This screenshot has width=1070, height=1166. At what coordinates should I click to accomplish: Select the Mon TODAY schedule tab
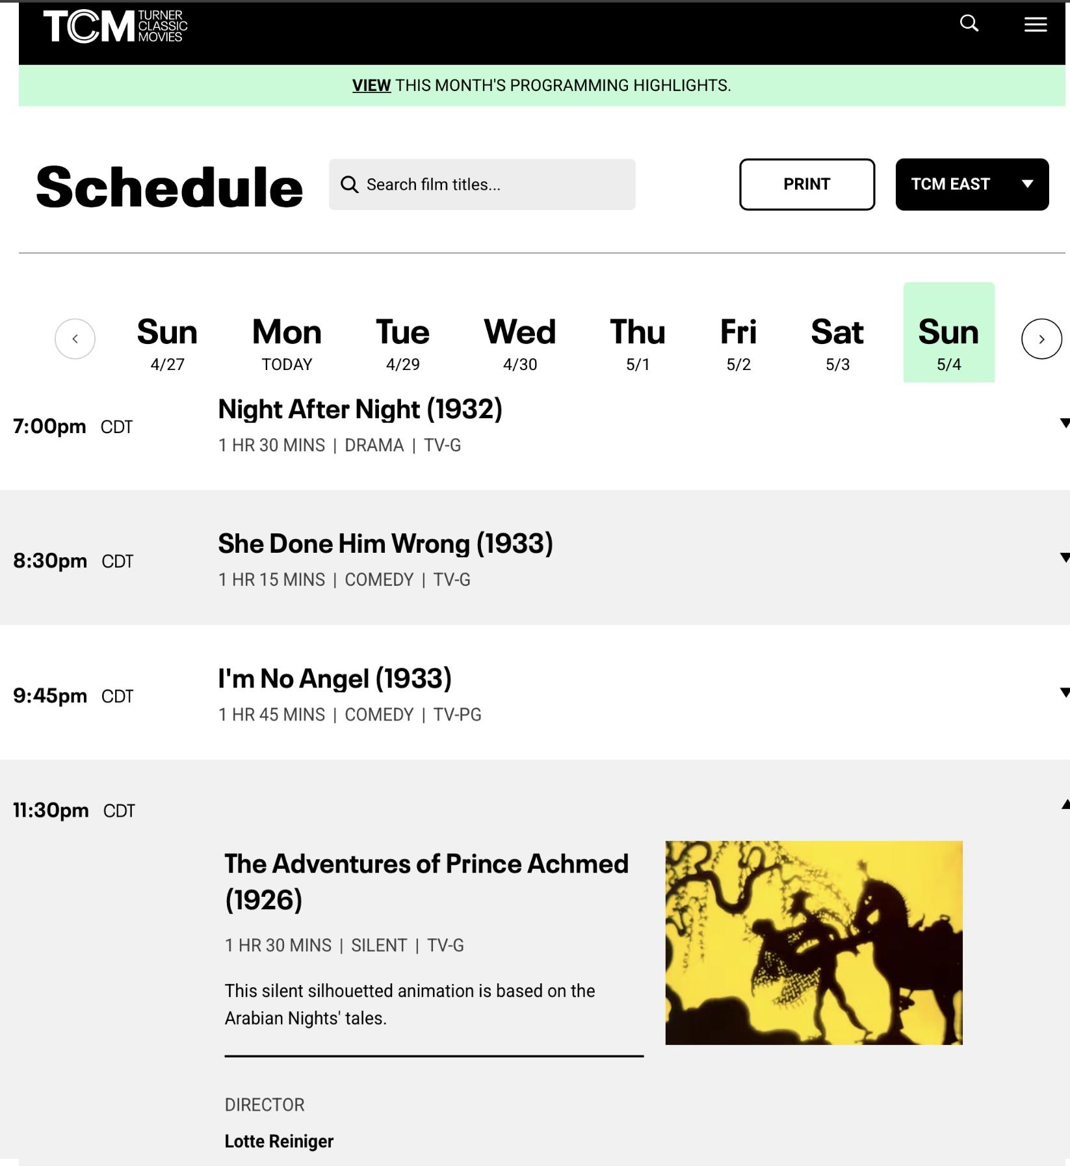pyautogui.click(x=287, y=343)
